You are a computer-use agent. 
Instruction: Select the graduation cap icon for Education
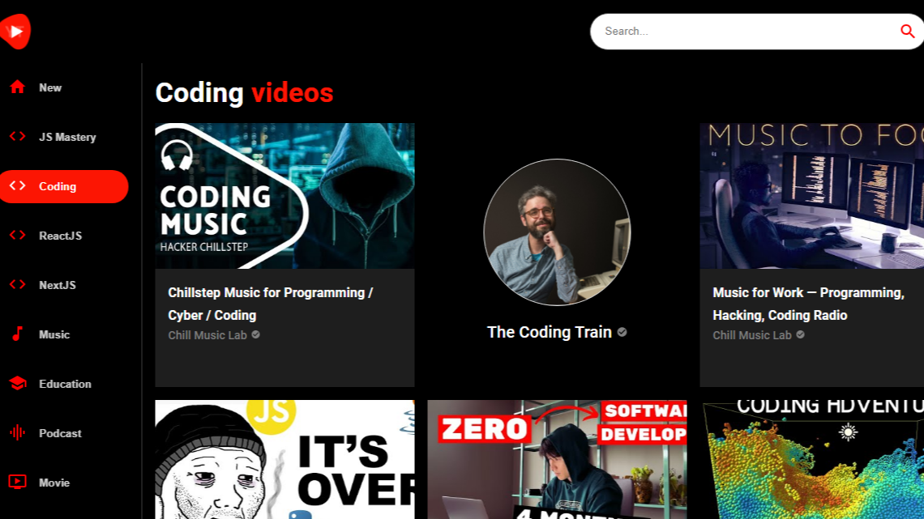pos(18,384)
